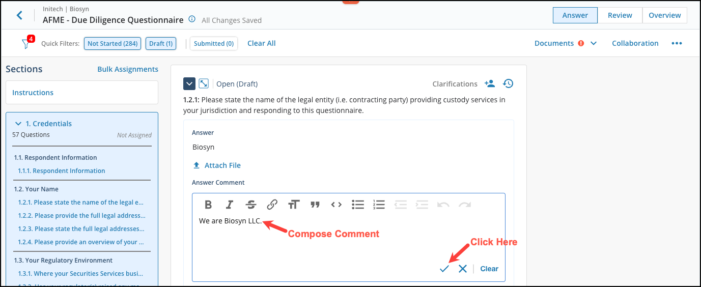Click the Attach File upload icon
The height and width of the screenshot is (287, 701).
pos(197,165)
